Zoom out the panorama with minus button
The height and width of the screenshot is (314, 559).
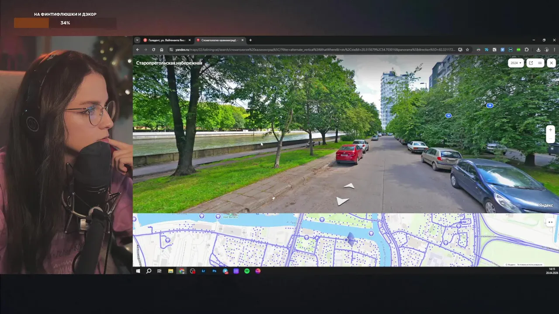click(x=550, y=138)
